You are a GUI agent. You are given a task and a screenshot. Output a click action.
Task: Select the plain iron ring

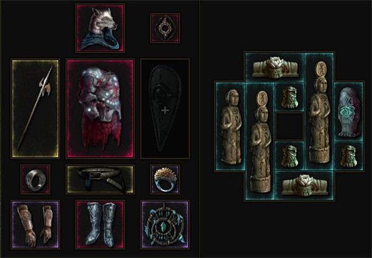[x=35, y=179]
